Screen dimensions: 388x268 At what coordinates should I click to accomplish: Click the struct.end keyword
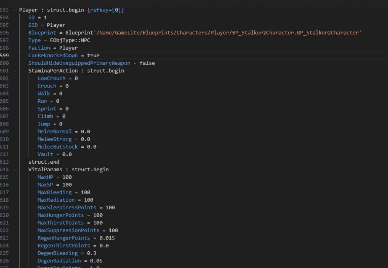(42, 162)
